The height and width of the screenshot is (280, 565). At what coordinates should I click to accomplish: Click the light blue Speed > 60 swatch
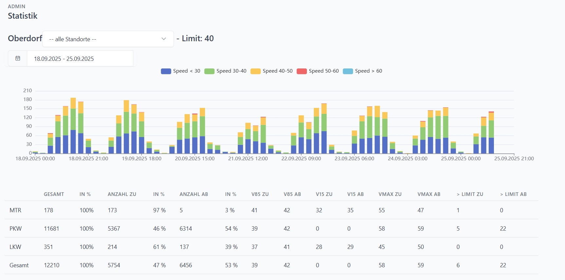tap(348, 71)
